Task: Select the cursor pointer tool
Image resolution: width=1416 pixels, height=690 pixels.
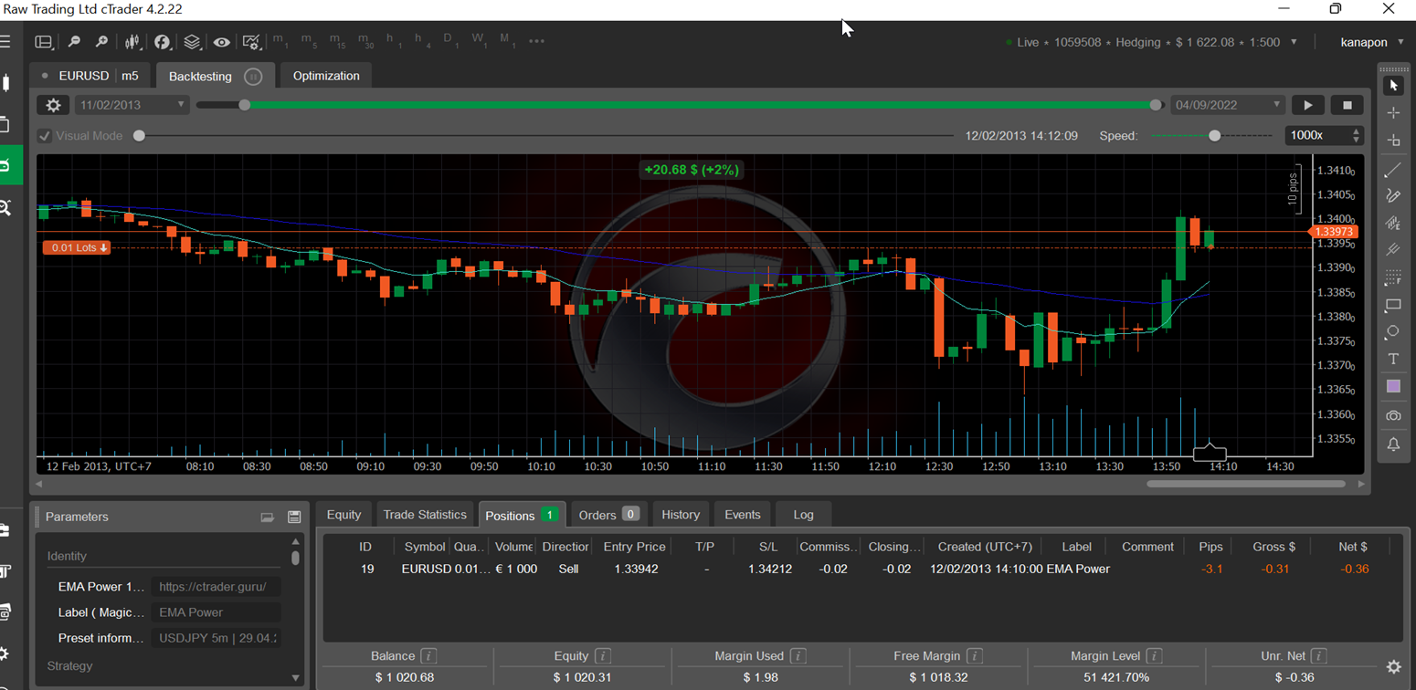Action: pos(1393,86)
